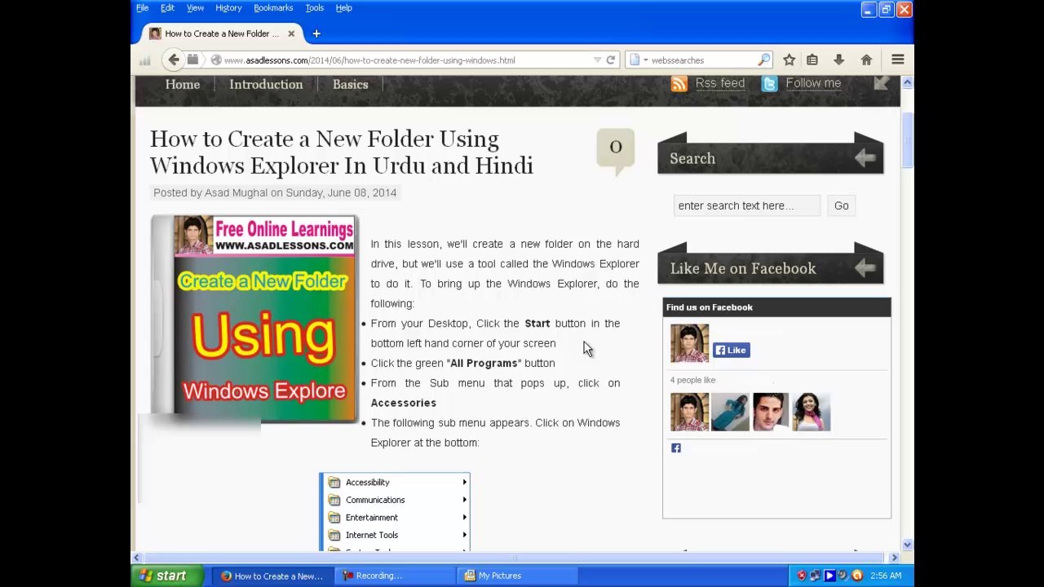
Task: Click the Rss feed link text
Action: [x=720, y=83]
